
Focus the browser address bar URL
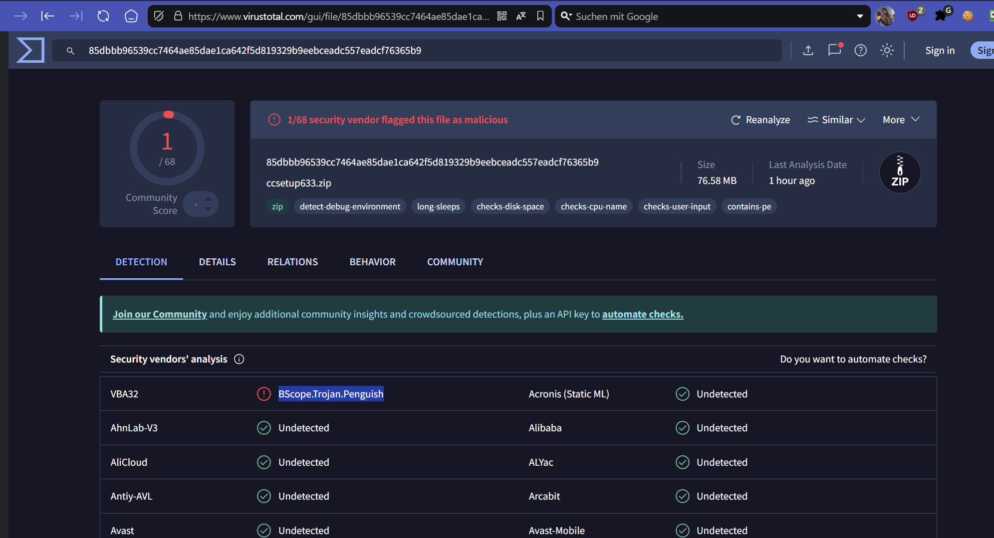[339, 16]
